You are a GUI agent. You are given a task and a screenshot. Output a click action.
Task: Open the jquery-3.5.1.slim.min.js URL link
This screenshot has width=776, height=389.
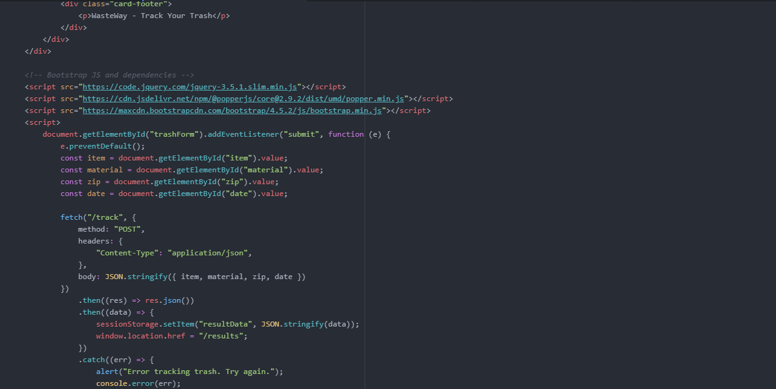[190, 87]
